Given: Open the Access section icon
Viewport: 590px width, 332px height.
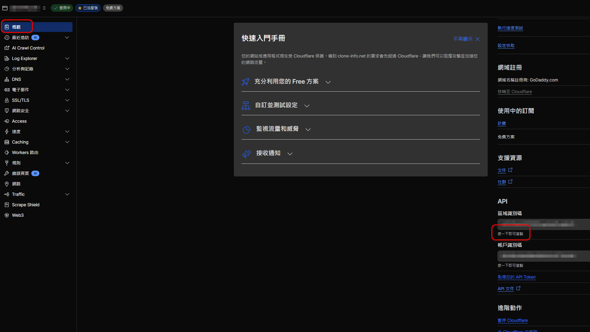Looking at the screenshot, I should [7, 121].
